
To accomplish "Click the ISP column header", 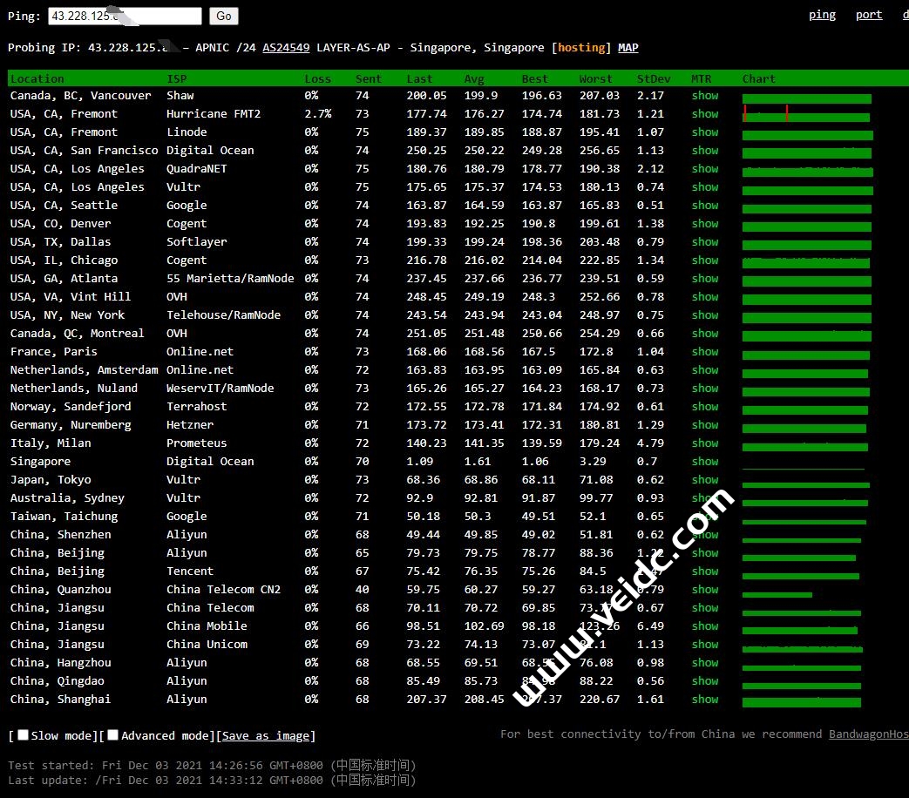I will (x=177, y=78).
